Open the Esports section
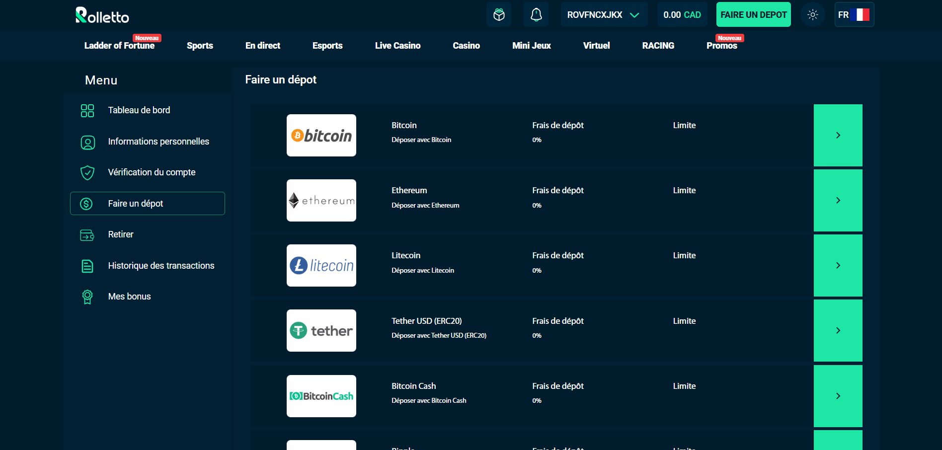 [327, 45]
